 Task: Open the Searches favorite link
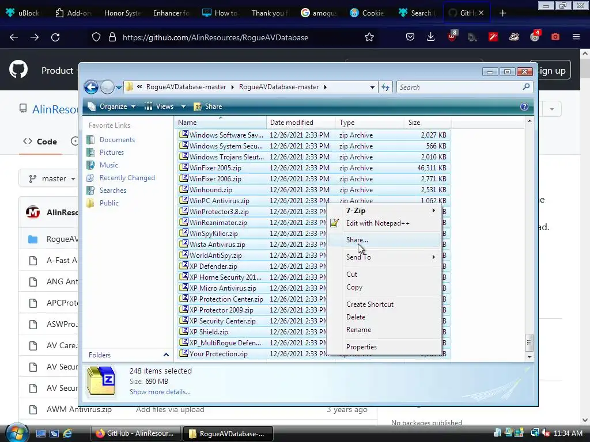click(x=113, y=190)
